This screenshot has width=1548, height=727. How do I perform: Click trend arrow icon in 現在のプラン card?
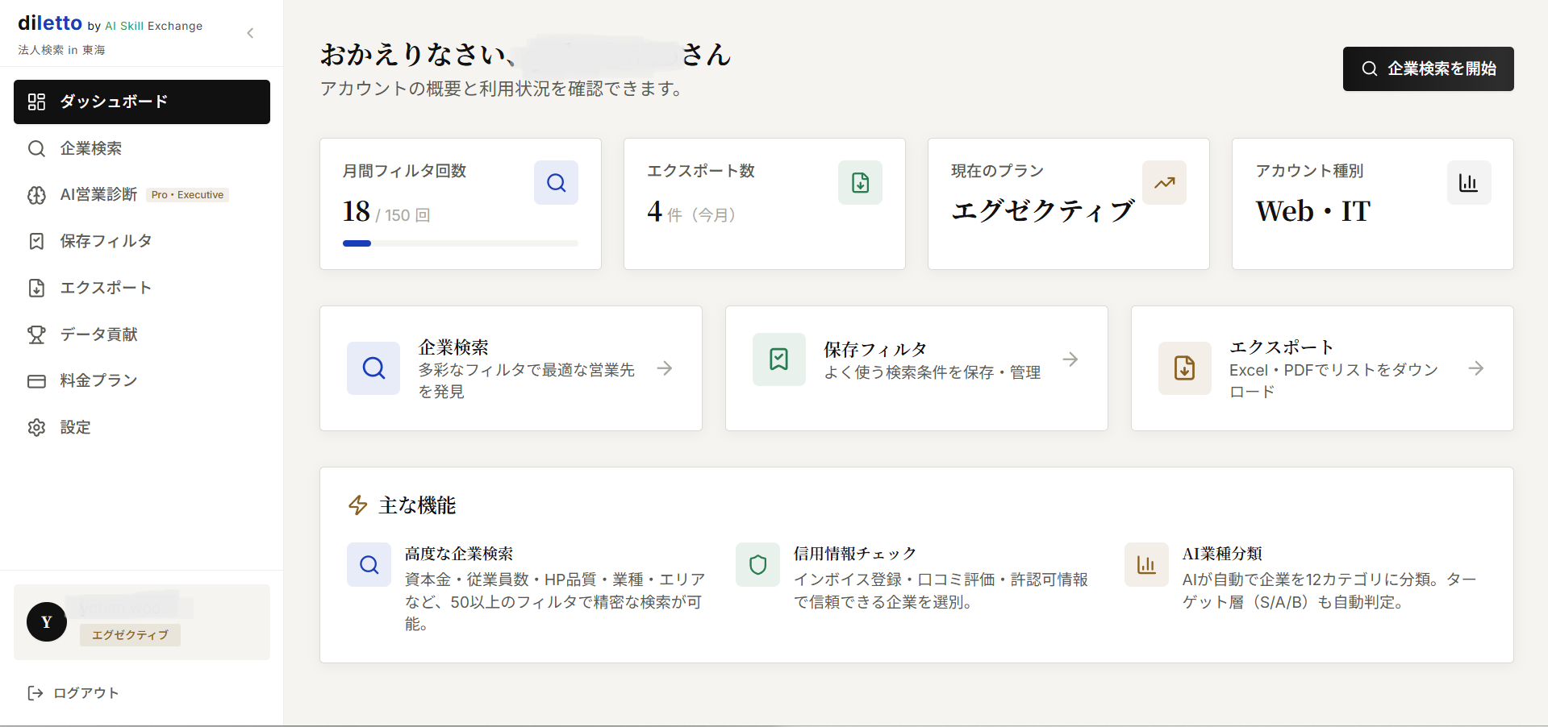1164,183
